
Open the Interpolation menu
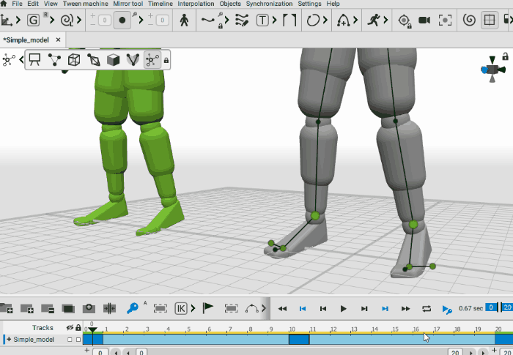tap(196, 4)
